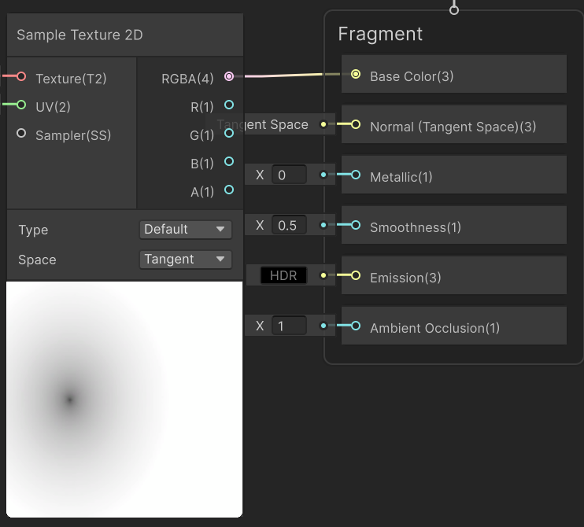Click the Tangent Space default label
584x527 pixels.
pyautogui.click(x=263, y=124)
